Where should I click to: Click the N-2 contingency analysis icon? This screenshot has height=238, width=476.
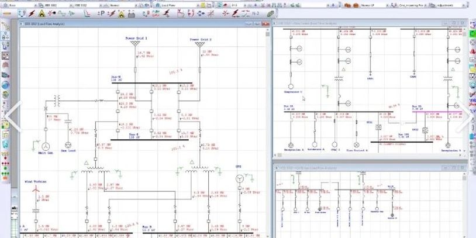256,13
